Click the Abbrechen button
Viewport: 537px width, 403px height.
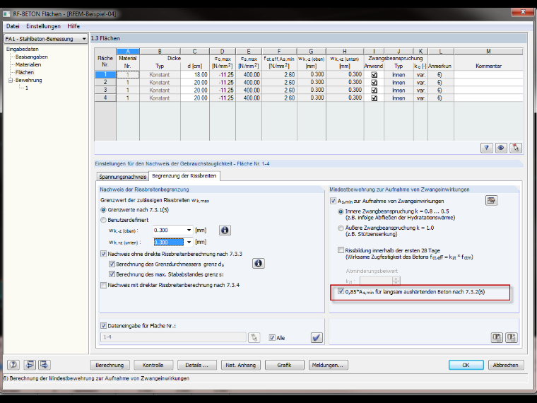click(x=505, y=365)
